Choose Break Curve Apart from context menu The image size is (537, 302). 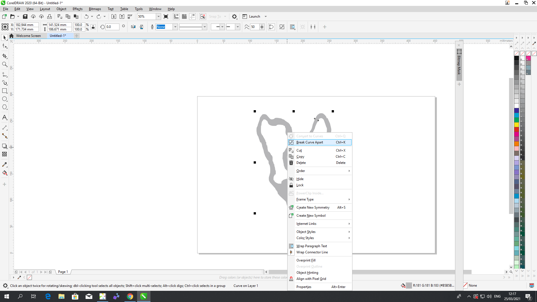click(x=320, y=142)
